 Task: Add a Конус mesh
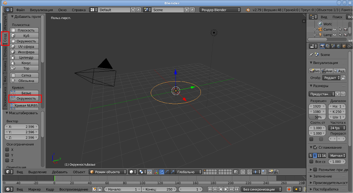(24, 63)
